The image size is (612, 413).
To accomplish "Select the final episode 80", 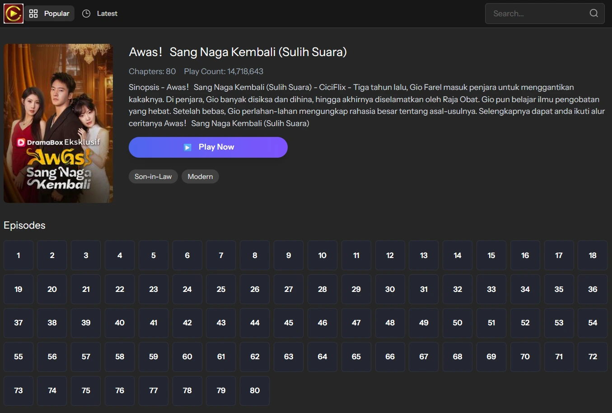I will coord(254,390).
